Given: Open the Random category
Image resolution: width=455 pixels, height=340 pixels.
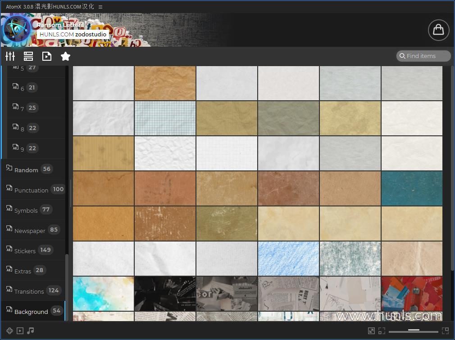Looking at the screenshot, I should tap(33, 169).
